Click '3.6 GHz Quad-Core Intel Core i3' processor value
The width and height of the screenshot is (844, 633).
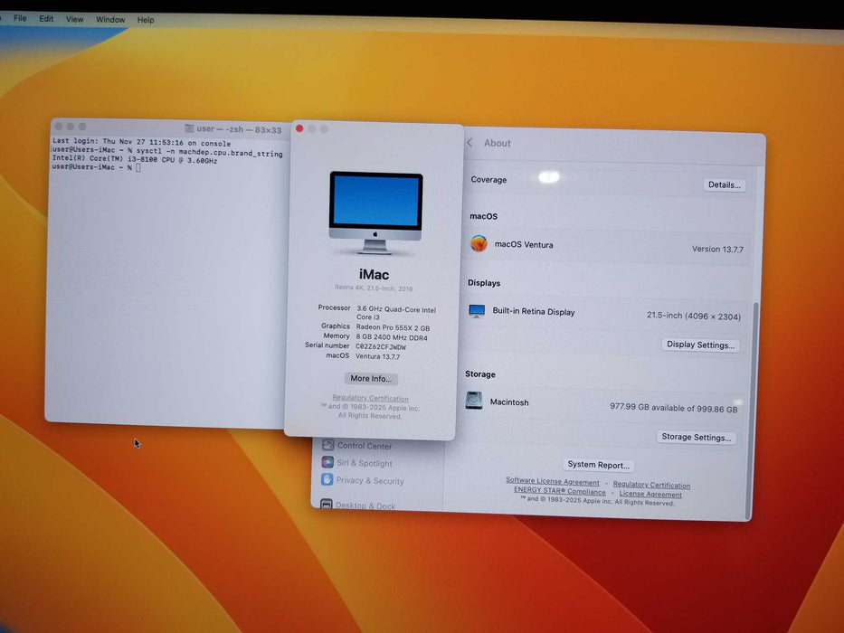coord(396,313)
